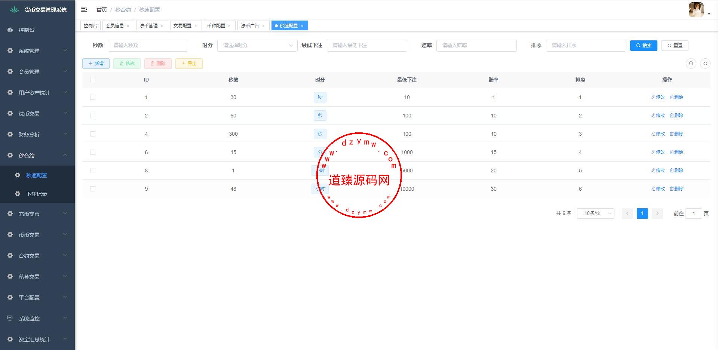Focus the 赔率 input field
Image resolution: width=718 pixels, height=350 pixels.
pyautogui.click(x=476, y=45)
